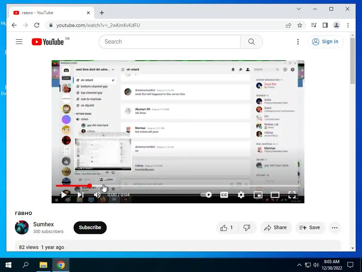Focus the YouTube search box
Image resolution: width=362 pixels, height=272 pixels.
170,42
